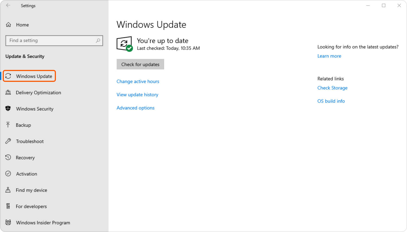Click the Update & Security heading
This screenshot has height=232, width=407.
[x=25, y=56]
